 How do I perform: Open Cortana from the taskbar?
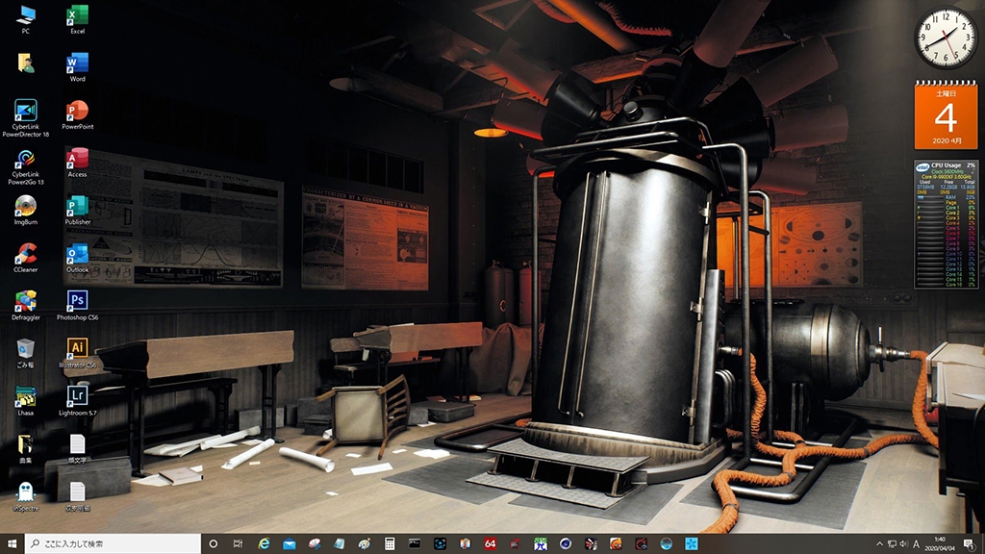[214, 544]
